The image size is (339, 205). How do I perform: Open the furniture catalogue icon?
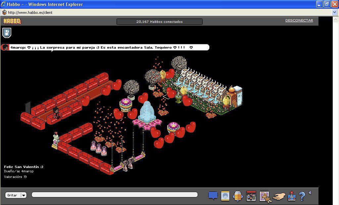coord(265,196)
